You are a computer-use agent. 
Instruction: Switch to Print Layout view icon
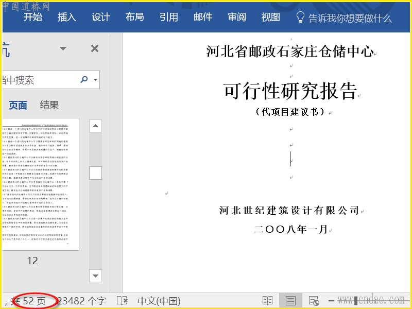[290, 301]
